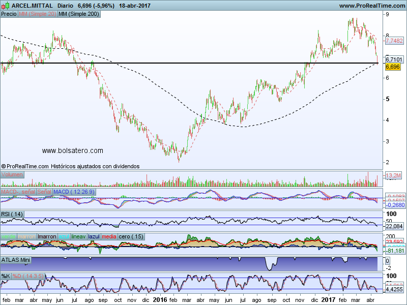Image resolution: width=407 pixels, height=305 pixels.
Task: Click the www.ProRealTime.com link at top right
Action: tap(371, 6)
